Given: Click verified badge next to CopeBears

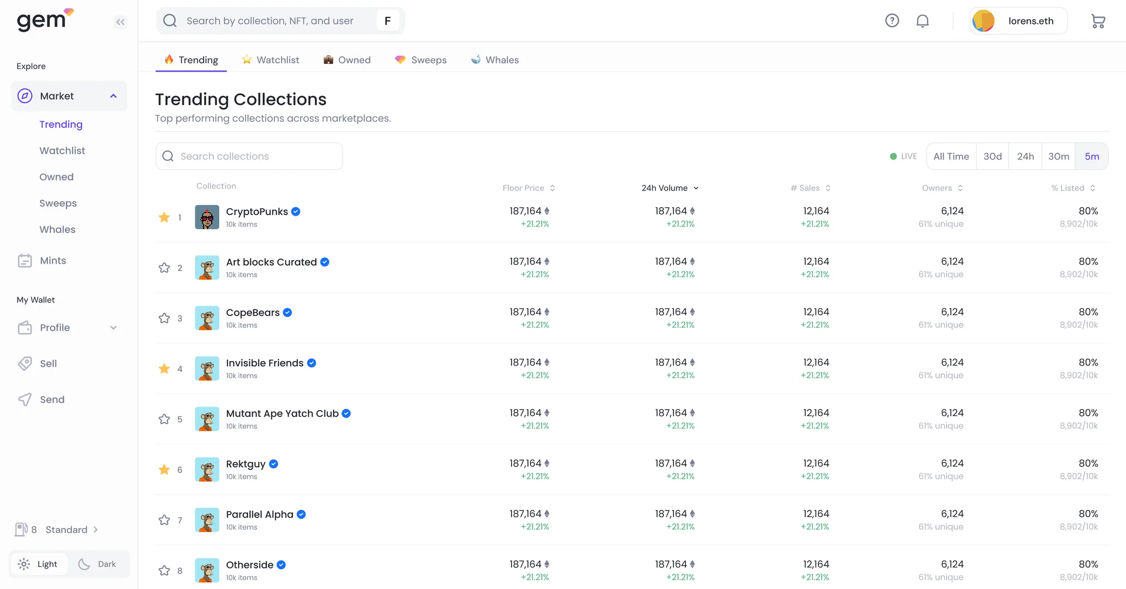Looking at the screenshot, I should click(x=287, y=312).
